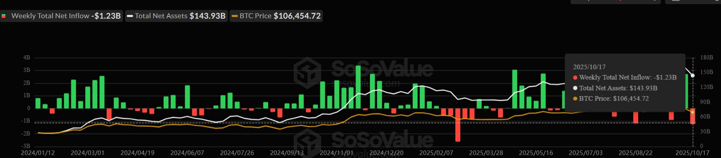721x158 pixels.
Task: Click the 2025/03/28 date label
Action: [x=486, y=153]
